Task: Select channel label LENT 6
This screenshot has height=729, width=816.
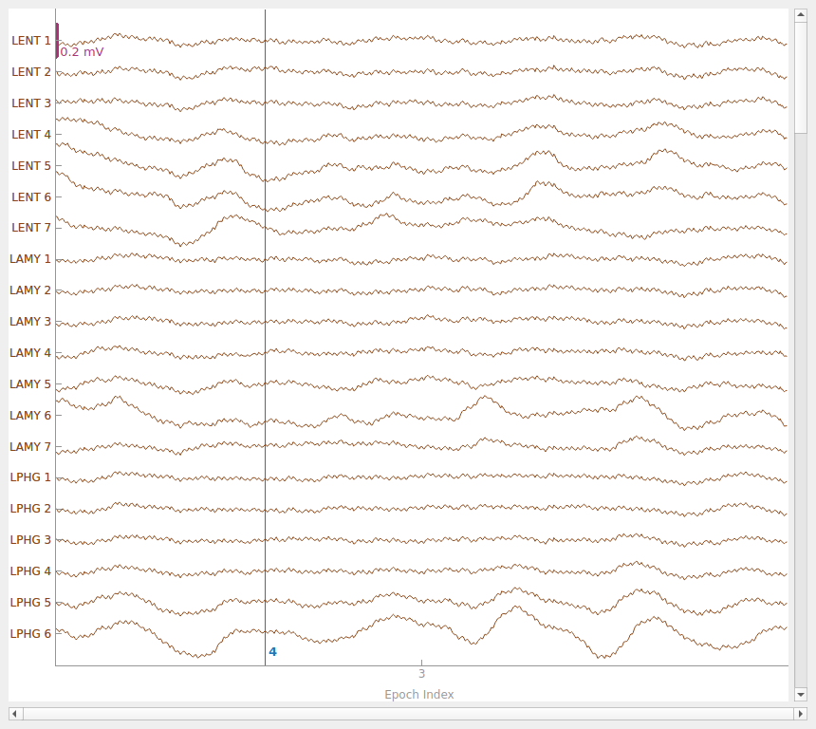Action: pyautogui.click(x=31, y=196)
